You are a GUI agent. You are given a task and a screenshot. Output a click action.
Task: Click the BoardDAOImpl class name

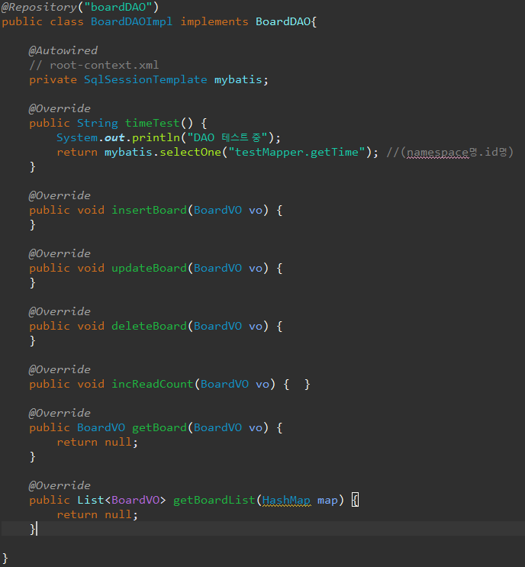131,22
